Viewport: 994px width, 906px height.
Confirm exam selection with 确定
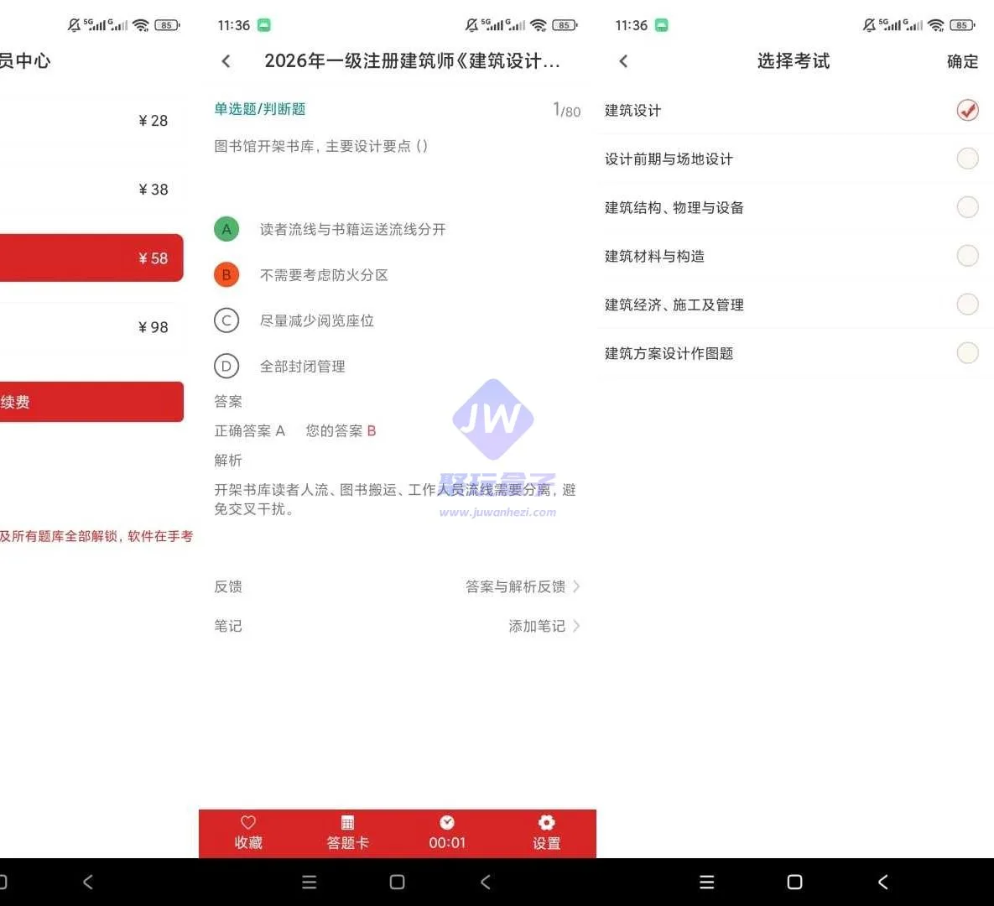click(x=962, y=61)
